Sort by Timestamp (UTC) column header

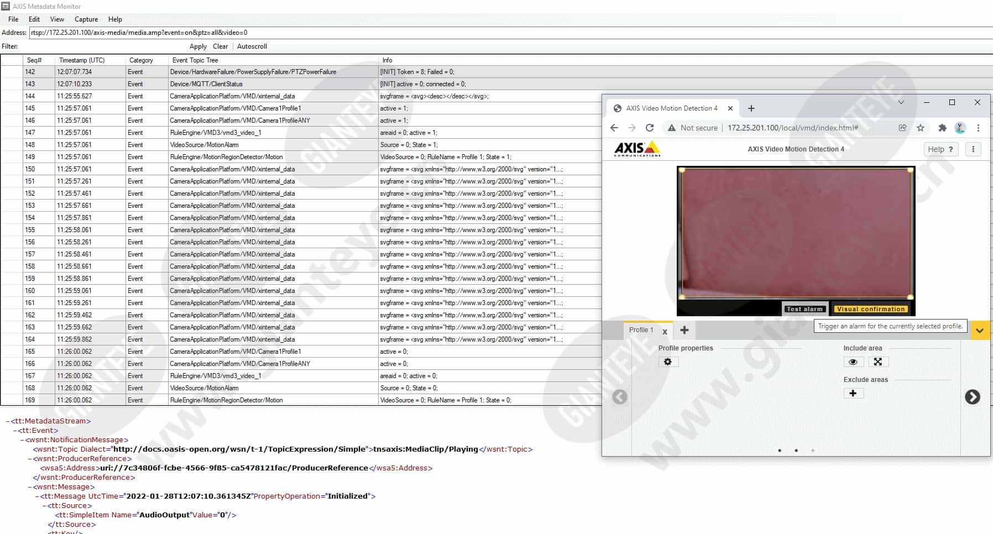[82, 60]
